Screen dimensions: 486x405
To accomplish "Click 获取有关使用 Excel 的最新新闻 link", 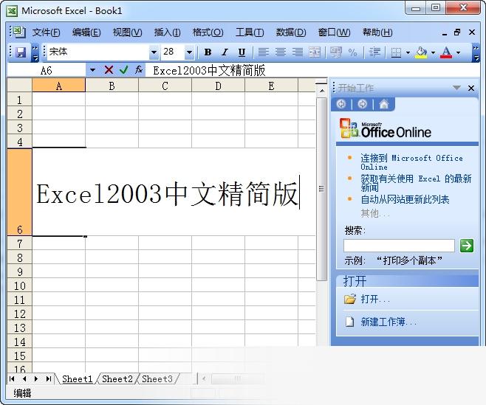I will pos(416,183).
